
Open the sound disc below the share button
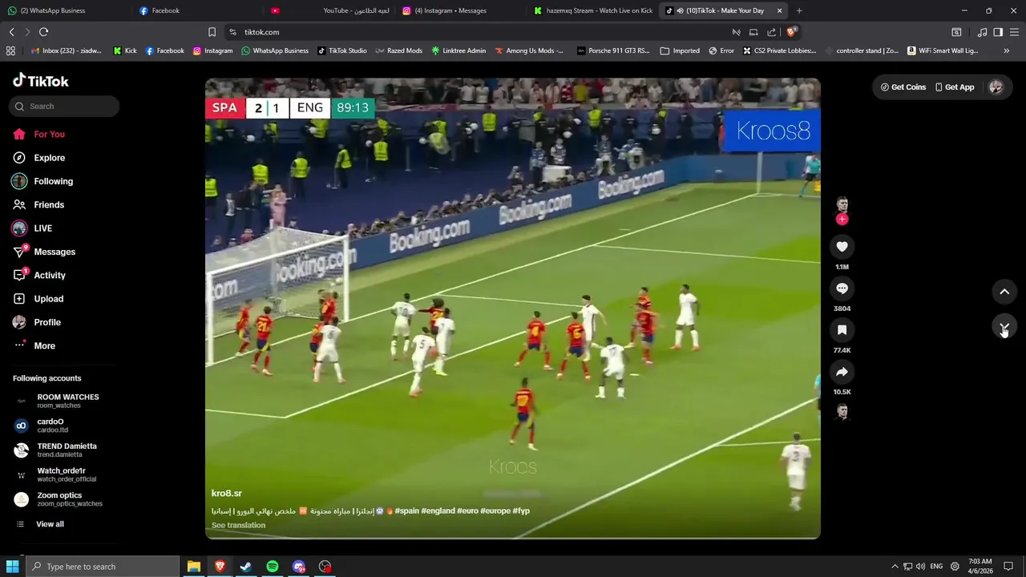(842, 412)
